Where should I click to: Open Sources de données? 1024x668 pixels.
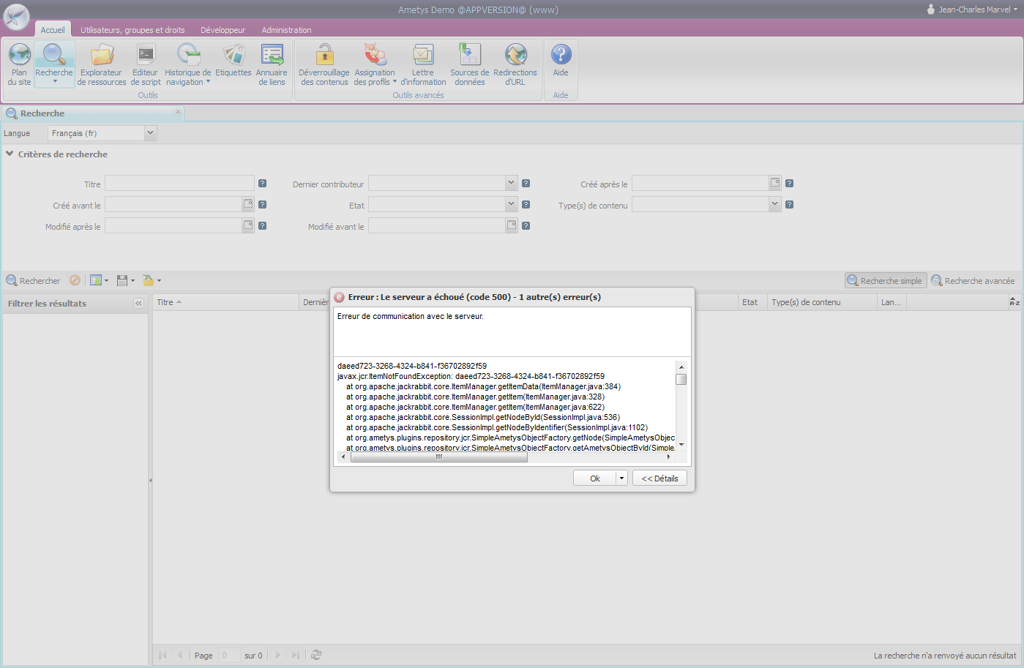(x=469, y=64)
